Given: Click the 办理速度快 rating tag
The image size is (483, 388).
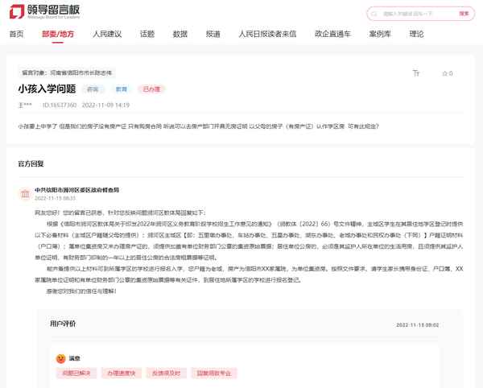Looking at the screenshot, I should 122,374.
